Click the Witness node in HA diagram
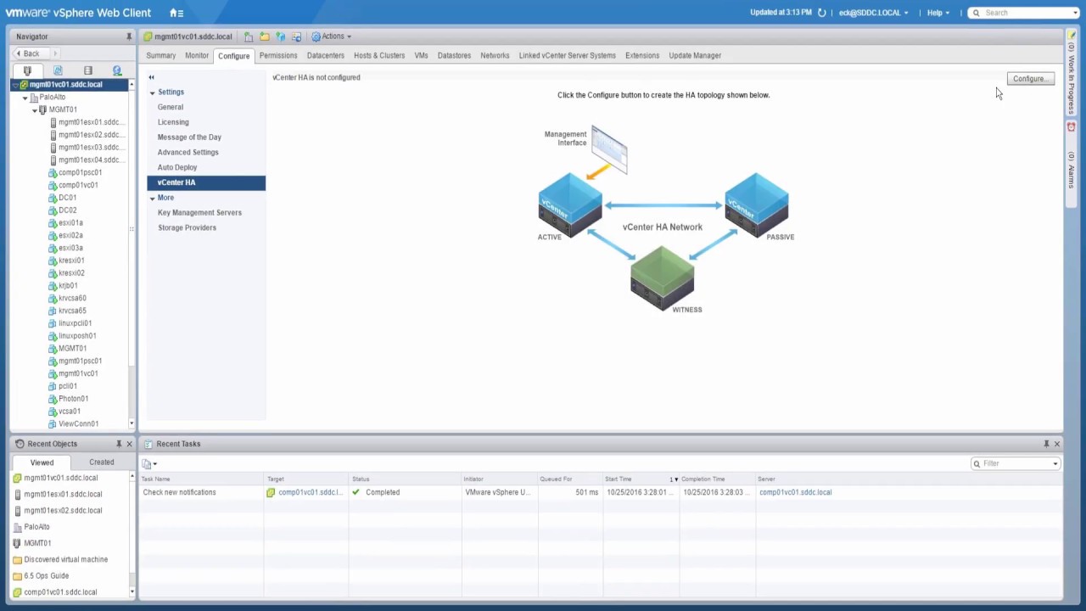This screenshot has height=611, width=1086. click(x=663, y=280)
